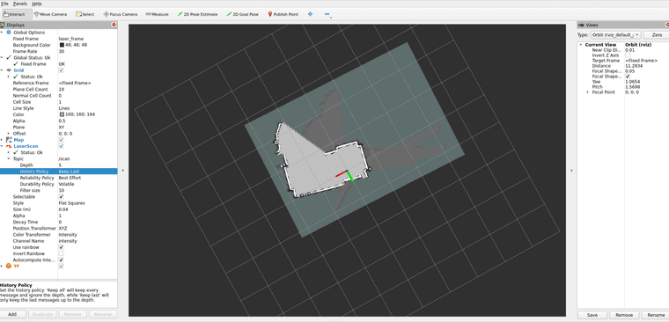Click the Views panel header icon

(x=582, y=26)
